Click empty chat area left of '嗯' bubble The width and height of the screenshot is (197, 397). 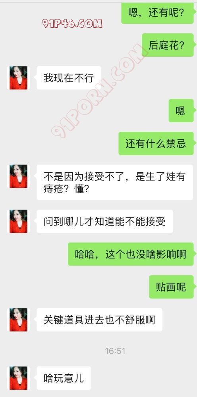click(x=83, y=111)
